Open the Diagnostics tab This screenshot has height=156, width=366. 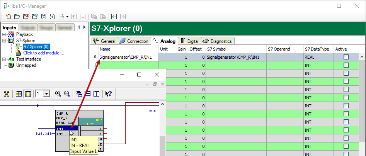[218, 41]
